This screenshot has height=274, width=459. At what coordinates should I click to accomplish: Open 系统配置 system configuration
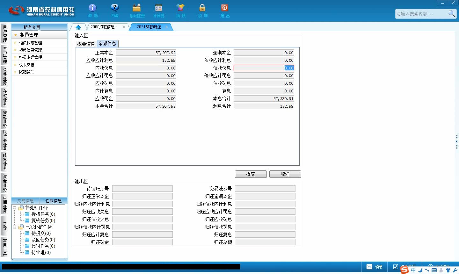137,8
